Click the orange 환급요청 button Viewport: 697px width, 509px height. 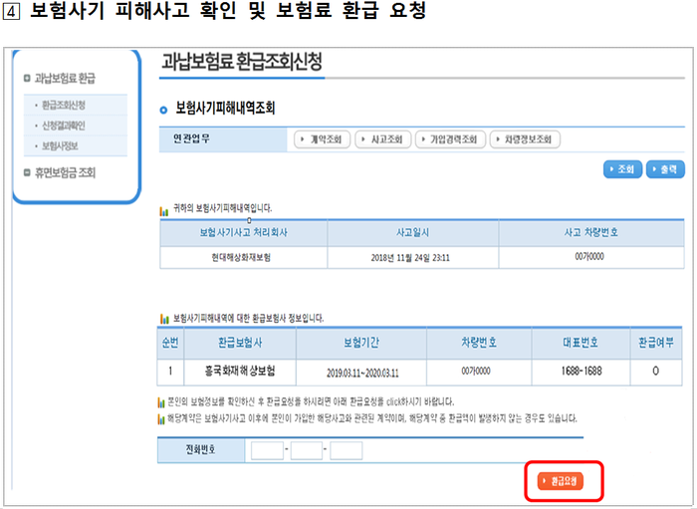point(558,481)
